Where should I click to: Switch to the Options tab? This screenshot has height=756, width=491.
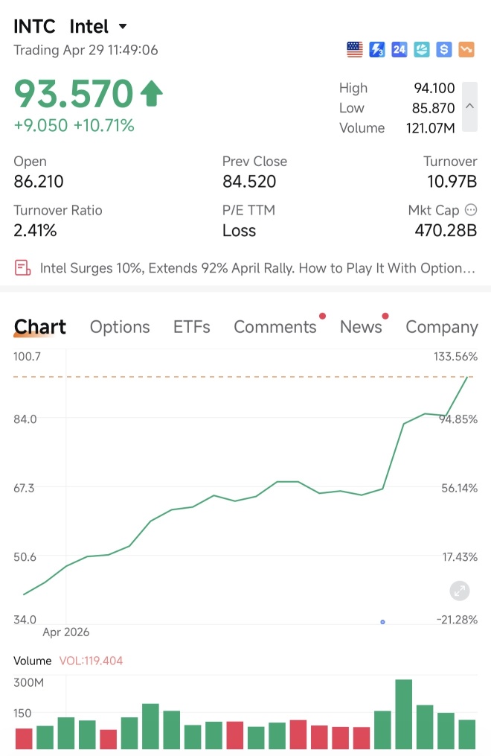[x=120, y=327]
